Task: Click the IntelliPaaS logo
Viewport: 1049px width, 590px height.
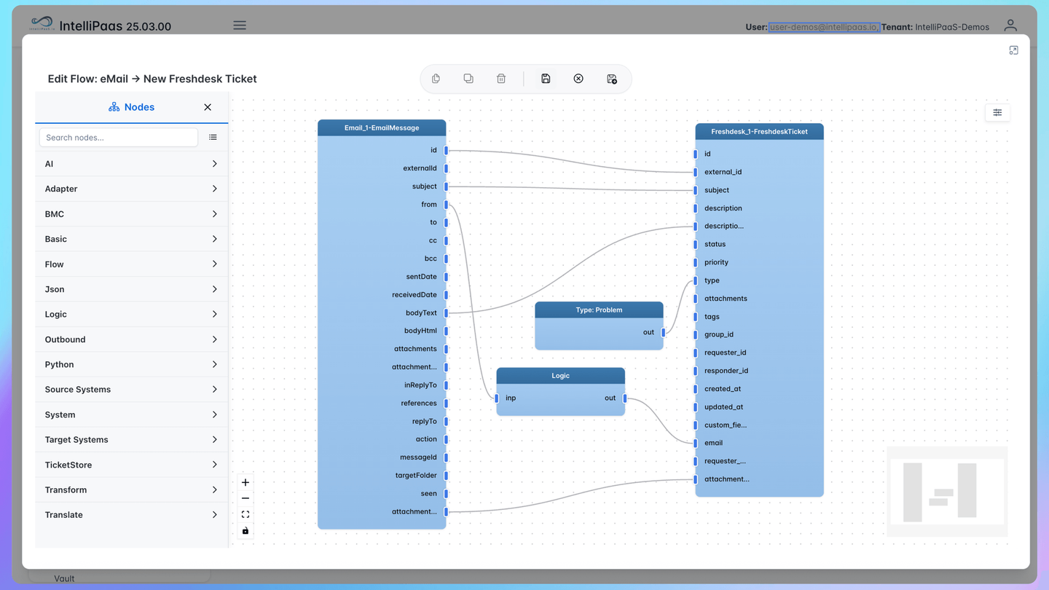Action: click(42, 24)
